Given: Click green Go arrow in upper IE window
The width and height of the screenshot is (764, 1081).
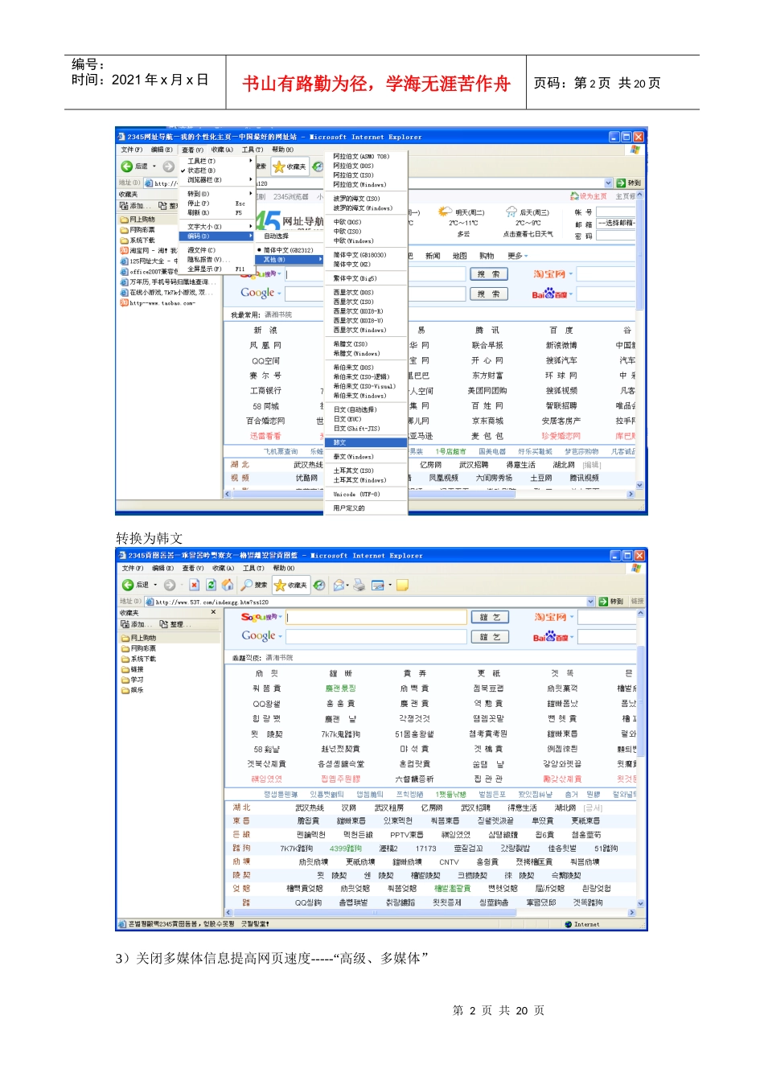Looking at the screenshot, I should point(622,183).
